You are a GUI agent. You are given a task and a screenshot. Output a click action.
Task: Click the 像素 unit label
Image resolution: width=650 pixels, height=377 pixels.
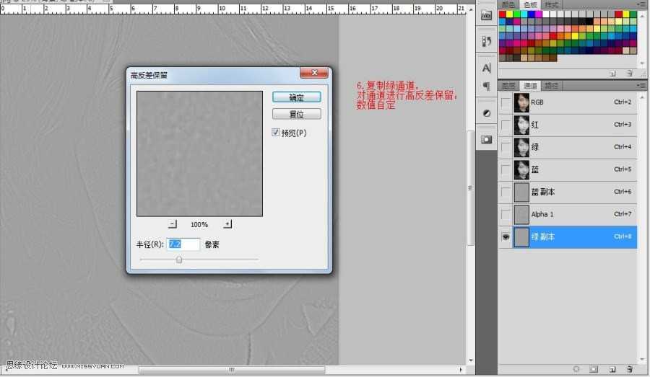coord(212,244)
